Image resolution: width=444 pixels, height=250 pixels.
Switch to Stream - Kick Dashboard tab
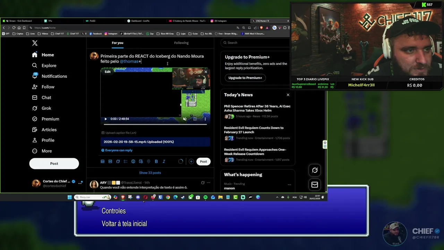tap(21, 21)
